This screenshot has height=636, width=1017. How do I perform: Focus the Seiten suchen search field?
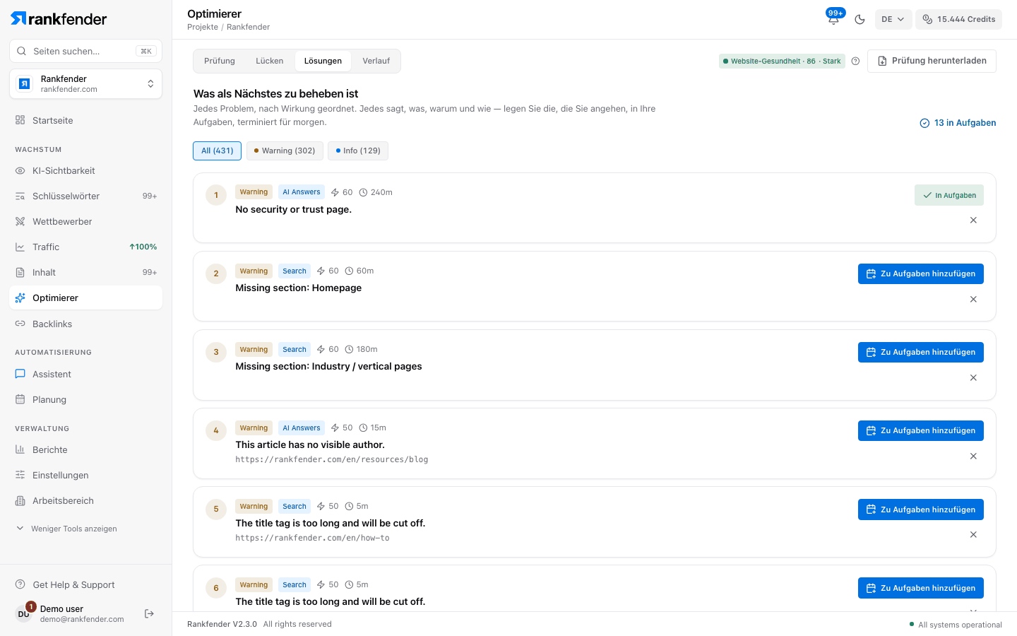pyautogui.click(x=85, y=51)
